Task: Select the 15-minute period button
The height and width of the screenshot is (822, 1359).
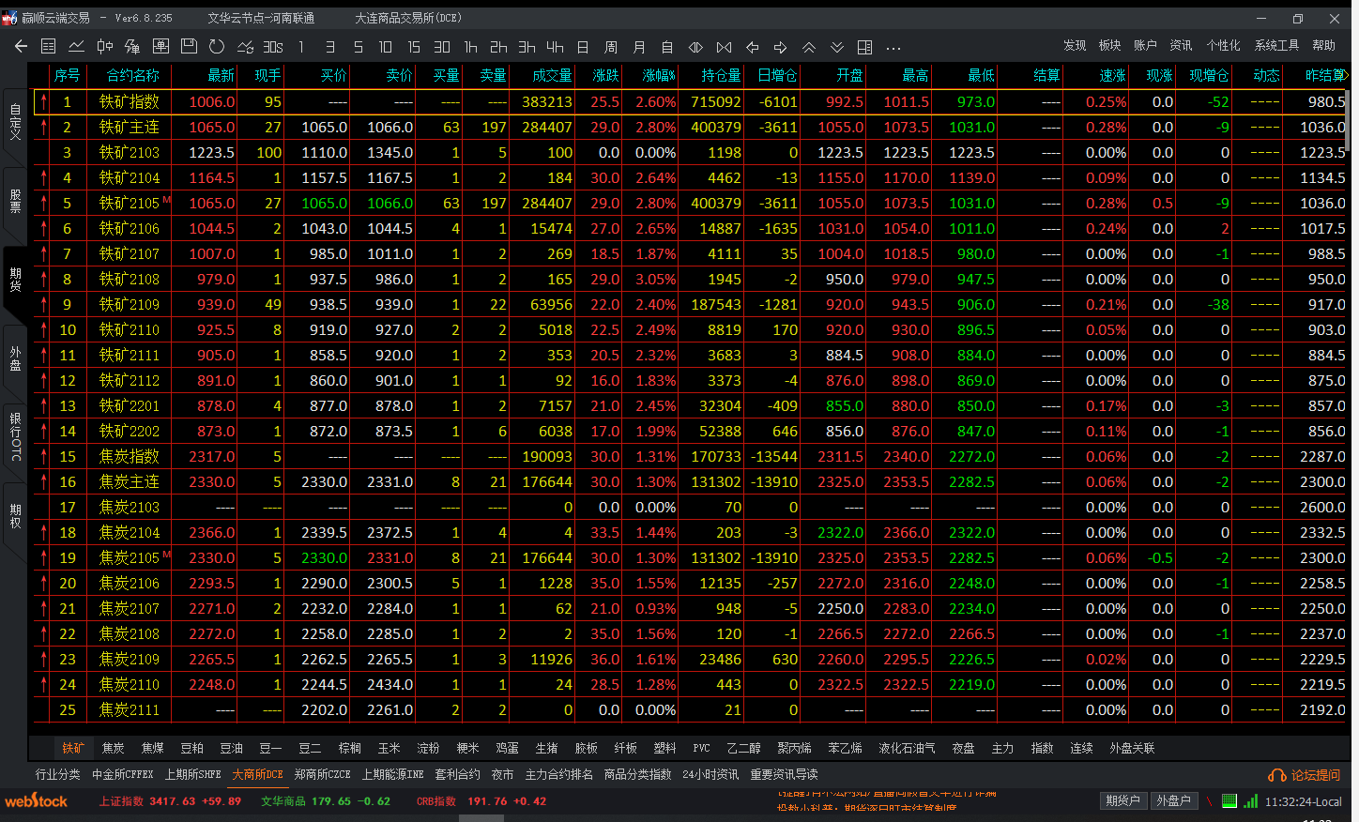Action: click(414, 46)
